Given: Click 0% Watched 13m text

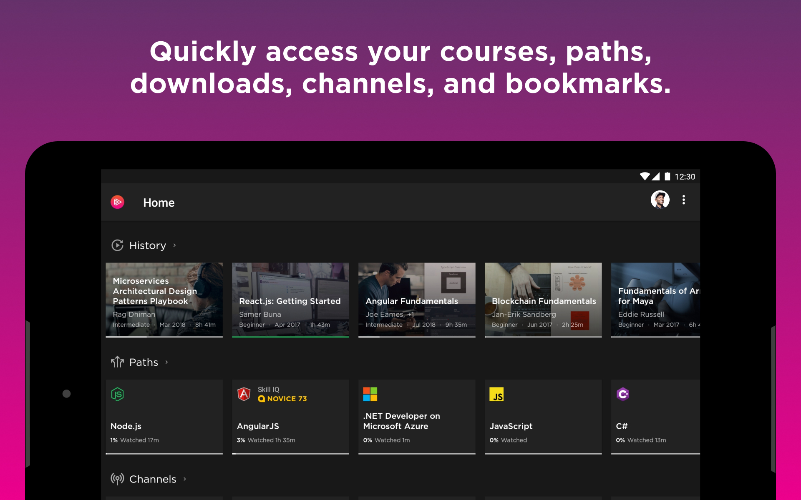Looking at the screenshot, I should click(x=641, y=440).
